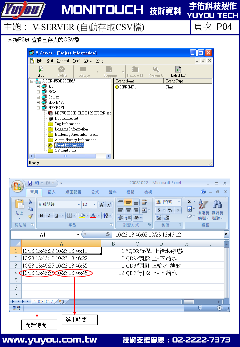
Task: Click the Cut scissors icon
Action: 30,202
